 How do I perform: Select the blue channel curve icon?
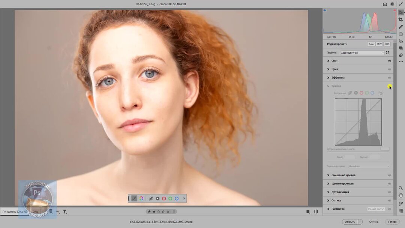tap(372, 93)
